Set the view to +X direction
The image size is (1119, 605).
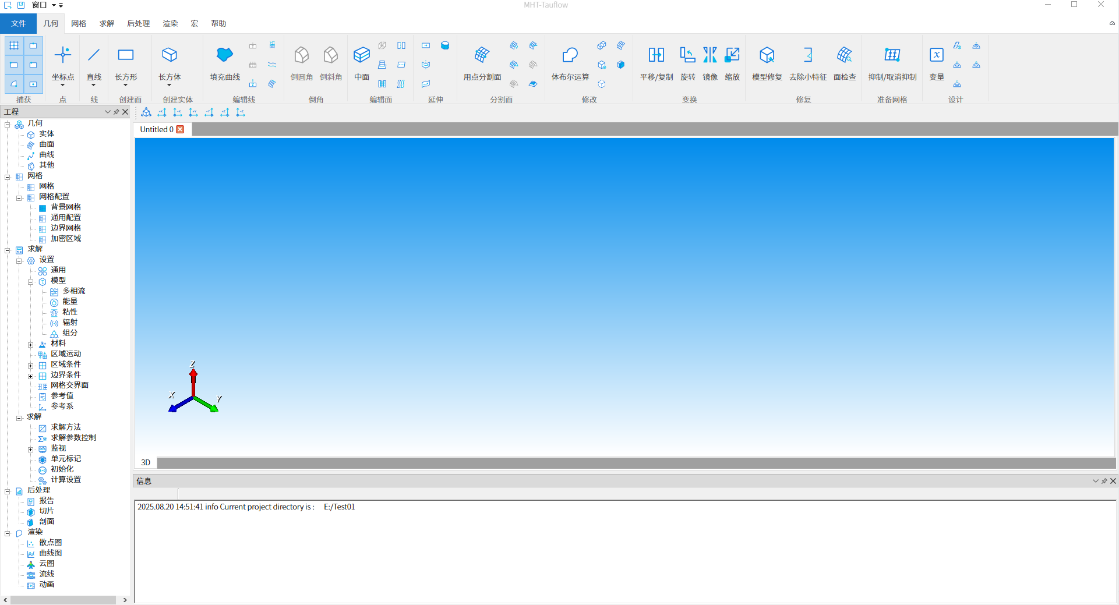pyautogui.click(x=162, y=112)
